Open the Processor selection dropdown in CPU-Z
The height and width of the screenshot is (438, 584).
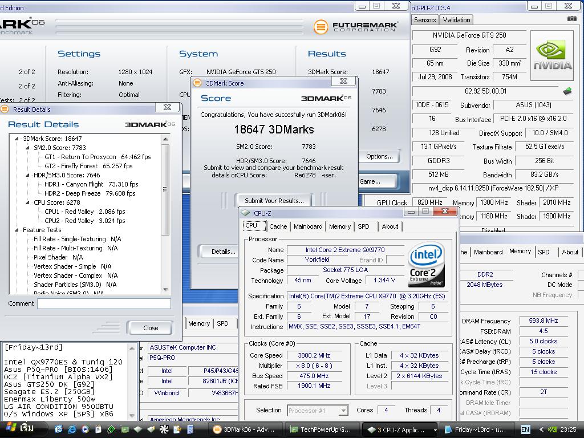(x=343, y=411)
